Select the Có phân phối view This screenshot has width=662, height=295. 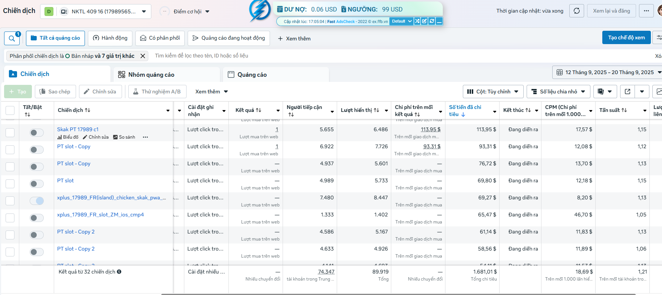pos(160,38)
